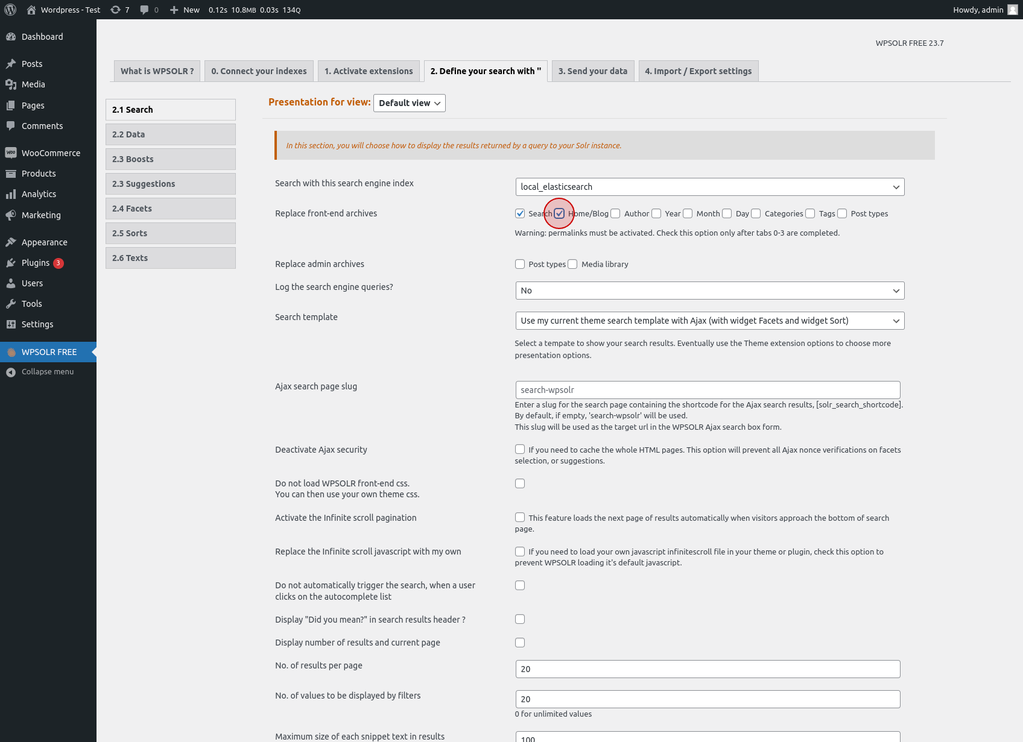Image resolution: width=1023 pixels, height=742 pixels.
Task: Click the plus New icon in the admin bar
Action: 174,10
